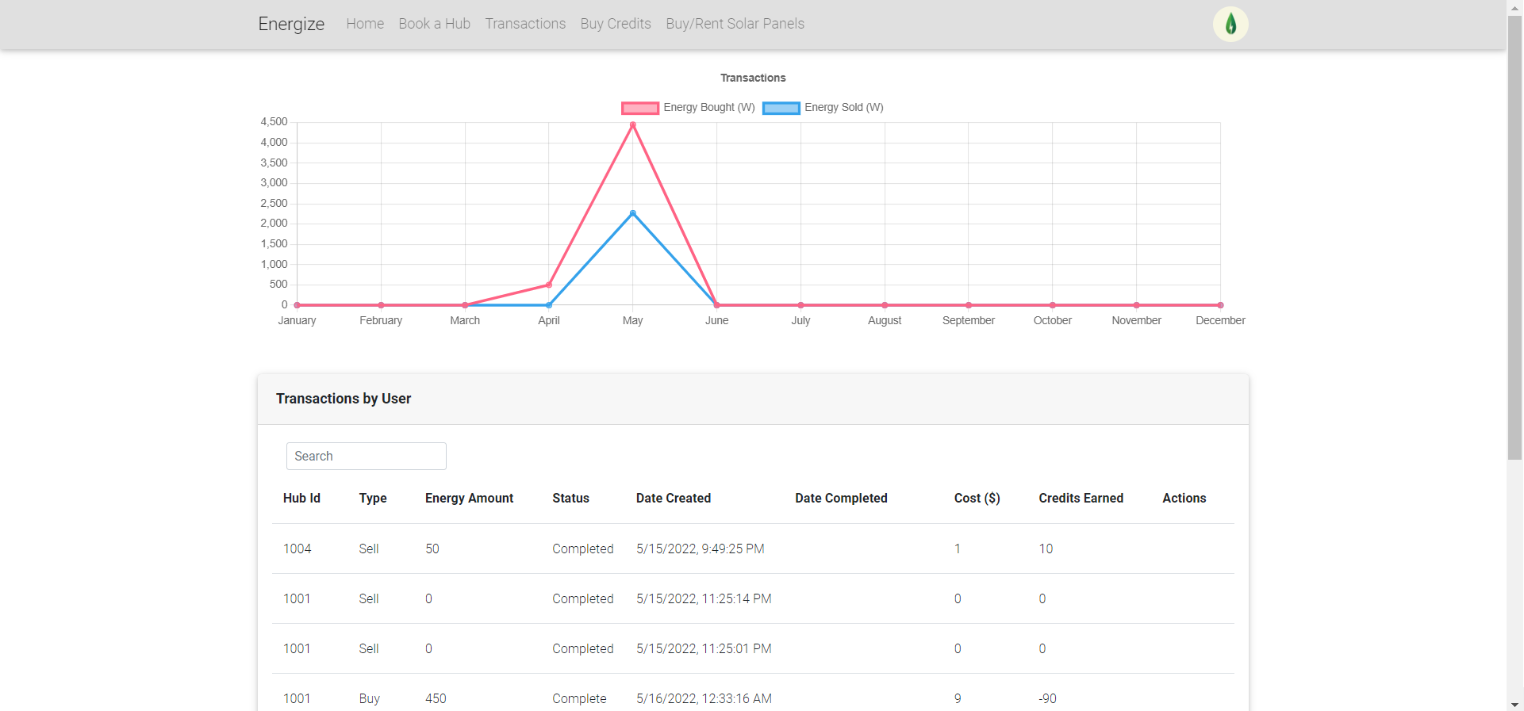
Task: Sort by Status column header
Action: coord(570,498)
